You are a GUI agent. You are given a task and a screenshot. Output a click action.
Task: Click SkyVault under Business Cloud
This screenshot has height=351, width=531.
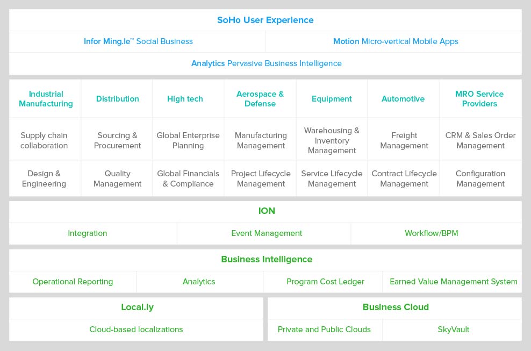(454, 329)
